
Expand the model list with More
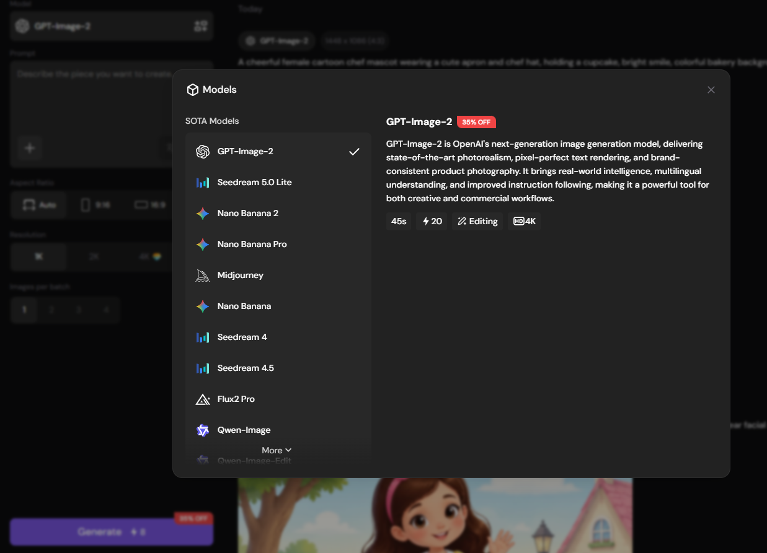(x=277, y=450)
